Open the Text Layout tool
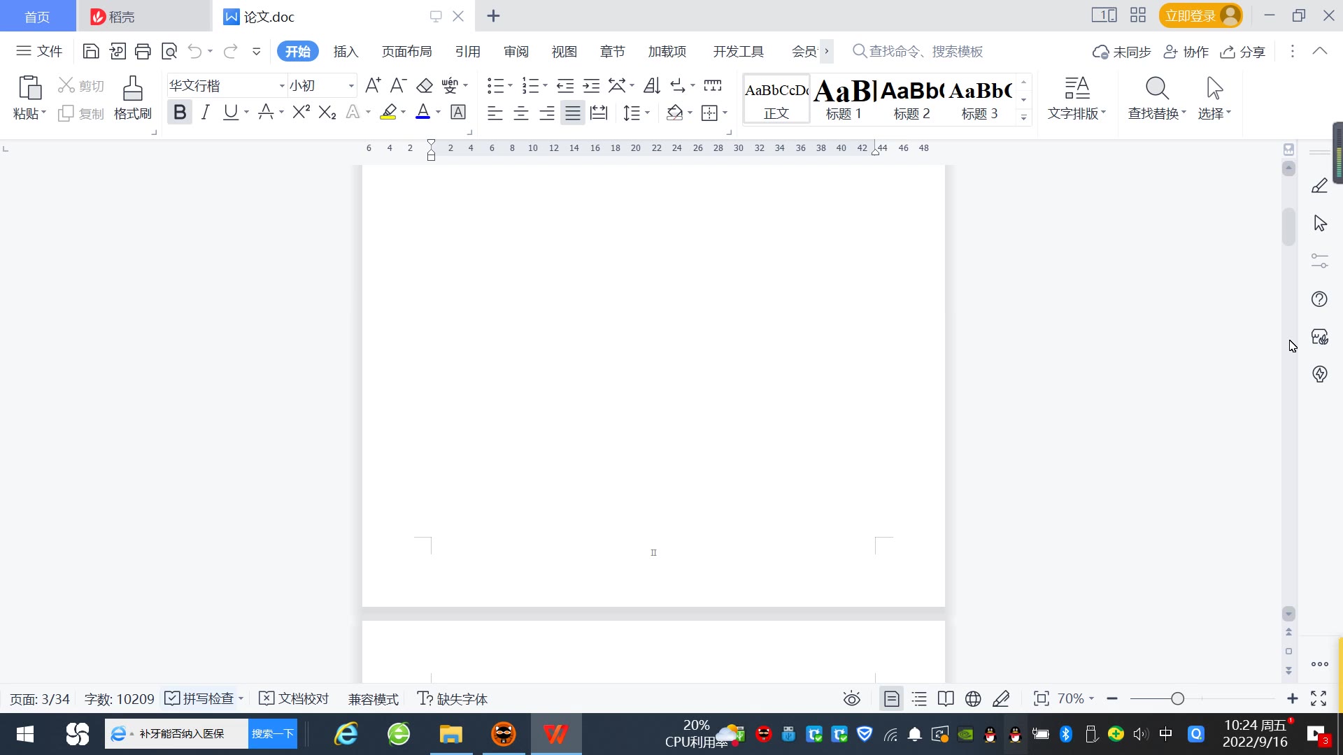The width and height of the screenshot is (1343, 755). tap(1077, 98)
